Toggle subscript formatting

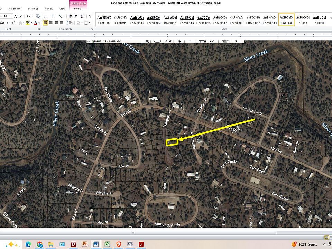click(8, 23)
